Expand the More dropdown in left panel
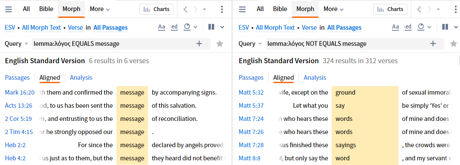The height and width of the screenshot is (165, 460). (100, 9)
